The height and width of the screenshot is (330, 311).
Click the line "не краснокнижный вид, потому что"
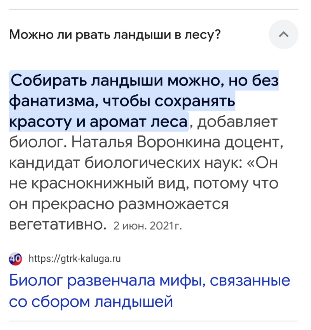coord(143,183)
